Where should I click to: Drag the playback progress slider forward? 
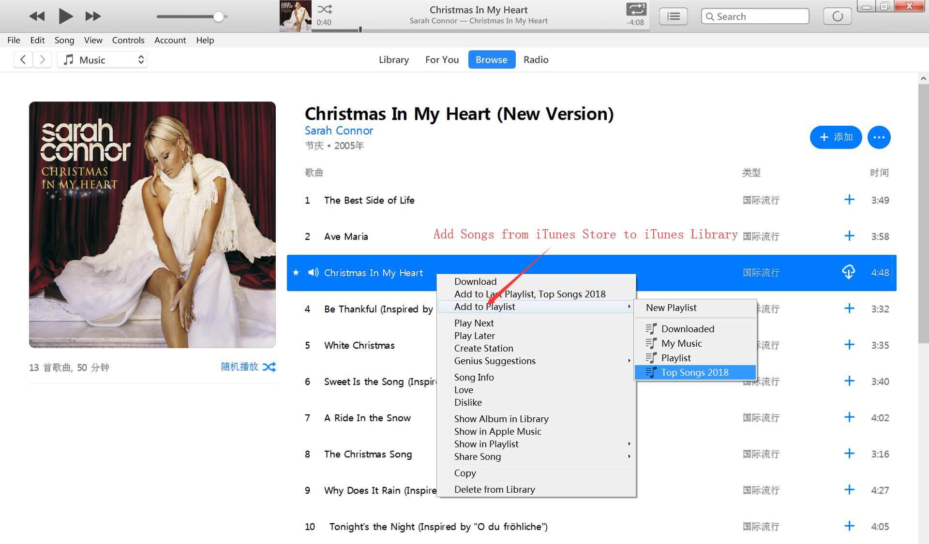[x=362, y=29]
